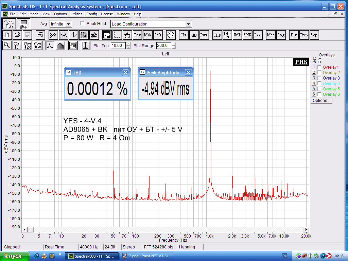348x261 pixels.
Task: Click the Plot Range input field
Action: coord(163,46)
